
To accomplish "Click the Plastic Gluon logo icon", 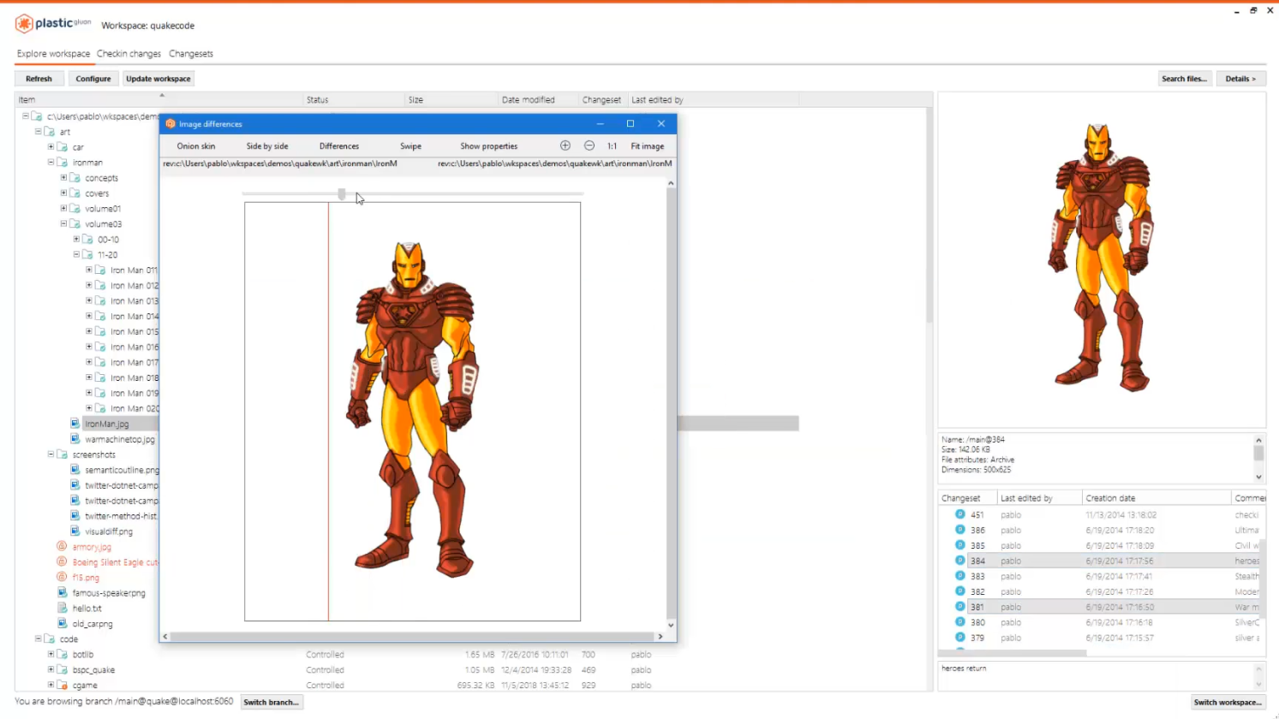I will (x=24, y=24).
